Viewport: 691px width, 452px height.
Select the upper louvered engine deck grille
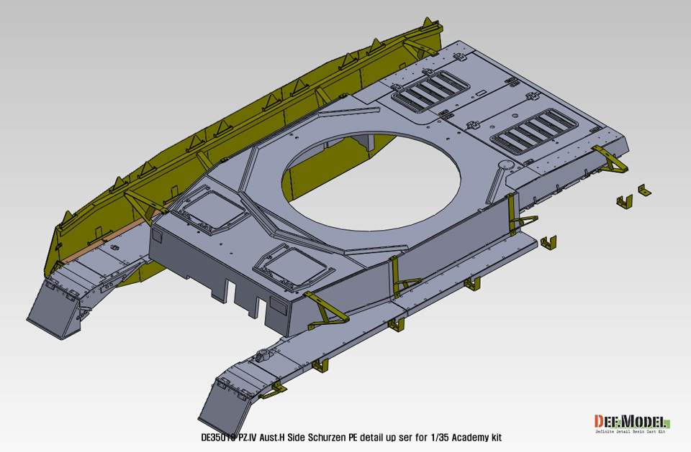click(x=427, y=91)
